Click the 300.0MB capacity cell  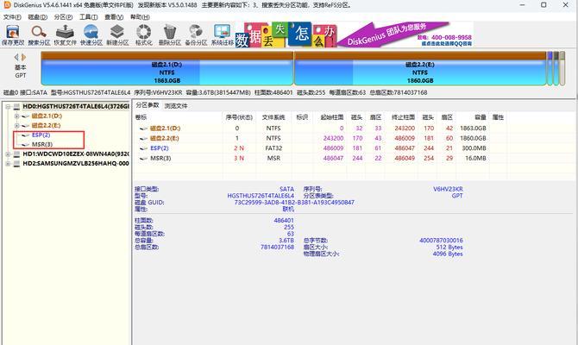(x=474, y=148)
